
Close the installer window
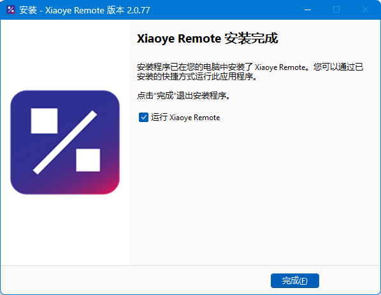(366, 10)
